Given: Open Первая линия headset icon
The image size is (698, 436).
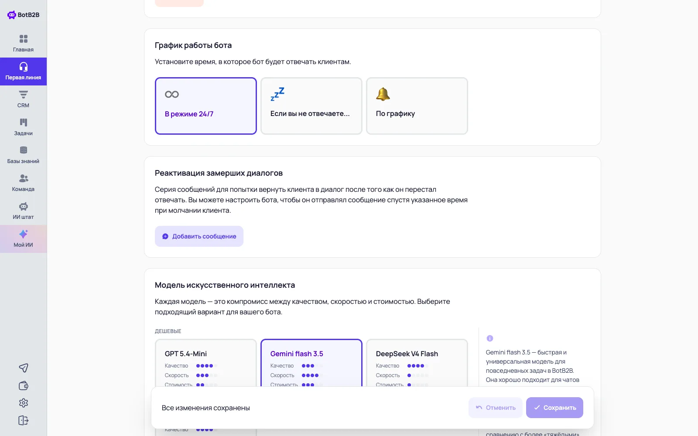Looking at the screenshot, I should [x=24, y=67].
